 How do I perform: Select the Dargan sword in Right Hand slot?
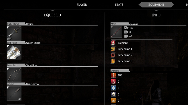tap(14, 33)
